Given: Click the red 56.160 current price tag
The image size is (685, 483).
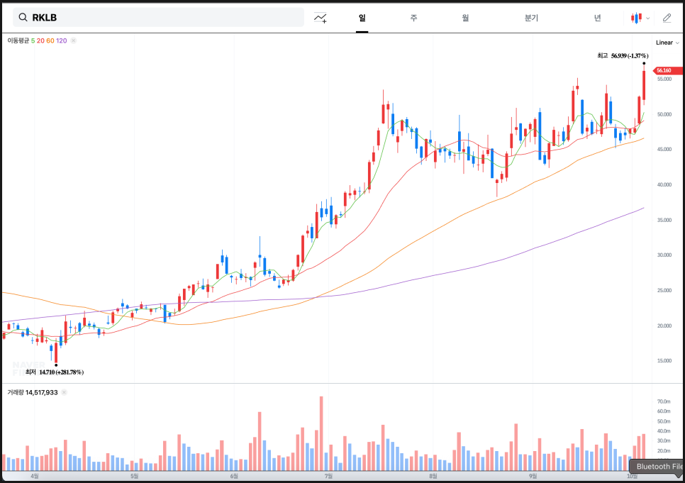Looking at the screenshot, I should 663,70.
